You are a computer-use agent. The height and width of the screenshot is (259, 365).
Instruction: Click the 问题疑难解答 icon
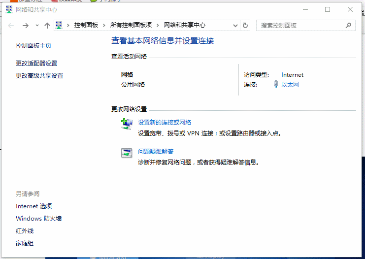(x=127, y=153)
